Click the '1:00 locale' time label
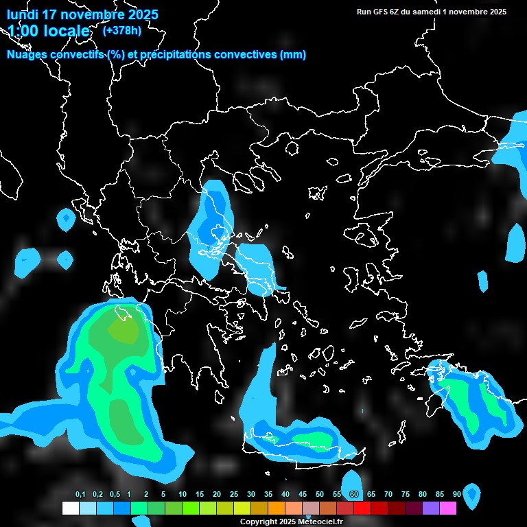 point(49,31)
